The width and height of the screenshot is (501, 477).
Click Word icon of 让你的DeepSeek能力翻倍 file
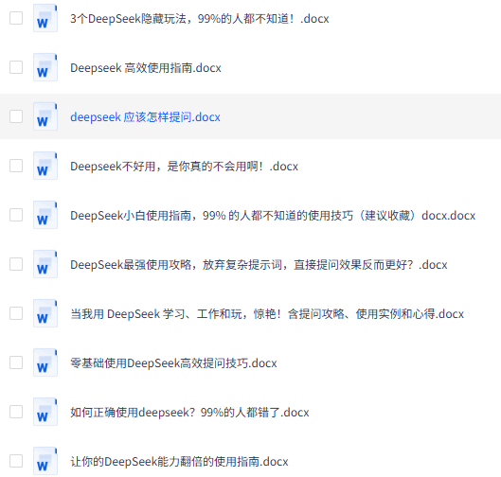pos(45,460)
